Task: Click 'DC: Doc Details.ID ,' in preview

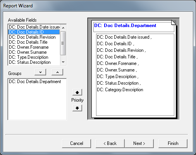Action: click(x=115, y=44)
